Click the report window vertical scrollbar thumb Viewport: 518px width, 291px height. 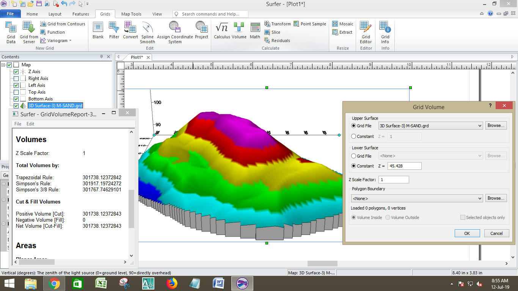pos(131,209)
